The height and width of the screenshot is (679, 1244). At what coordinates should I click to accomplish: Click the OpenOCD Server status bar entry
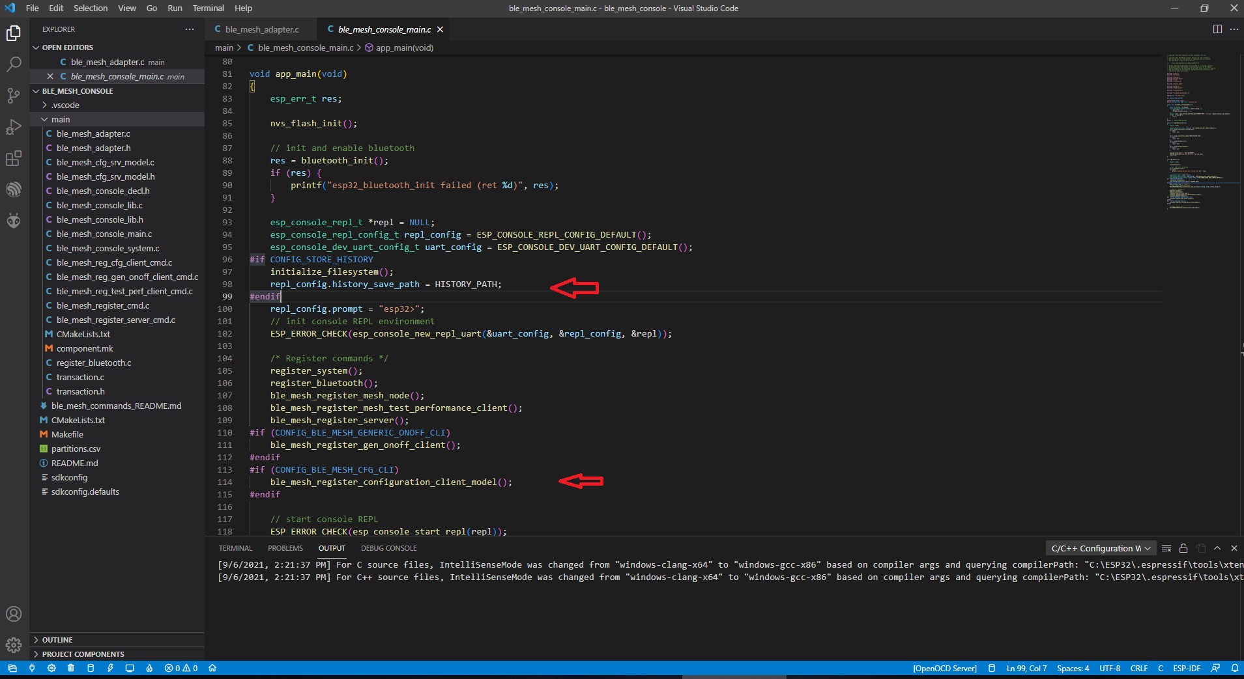tap(945, 668)
